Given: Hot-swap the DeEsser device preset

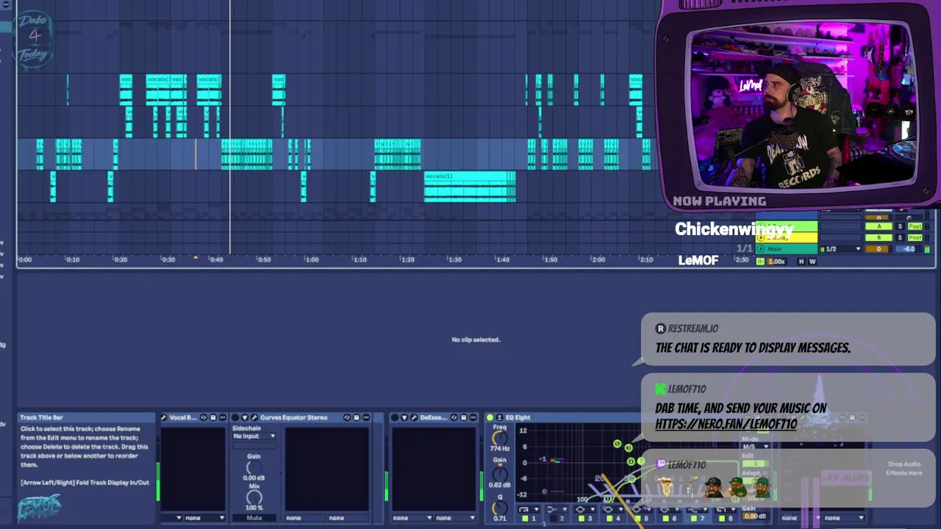Looking at the screenshot, I should tap(454, 417).
